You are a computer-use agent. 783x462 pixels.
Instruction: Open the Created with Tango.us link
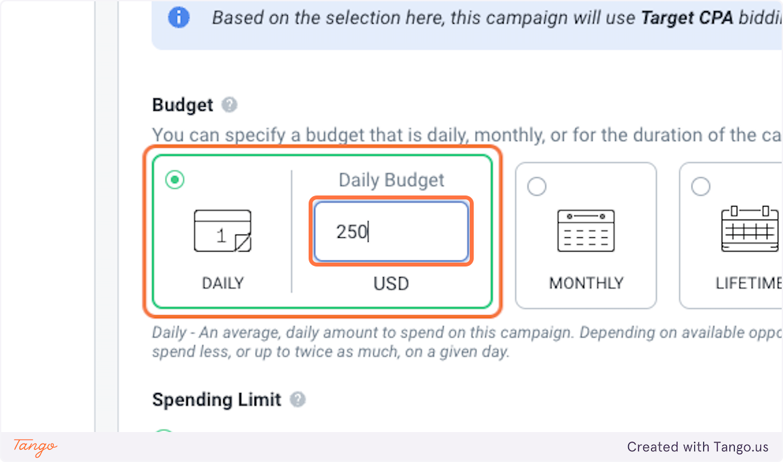[698, 447]
